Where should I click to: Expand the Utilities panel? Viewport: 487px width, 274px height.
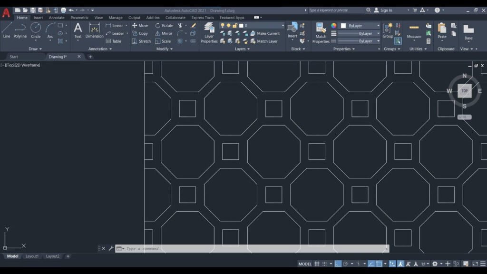[418, 49]
